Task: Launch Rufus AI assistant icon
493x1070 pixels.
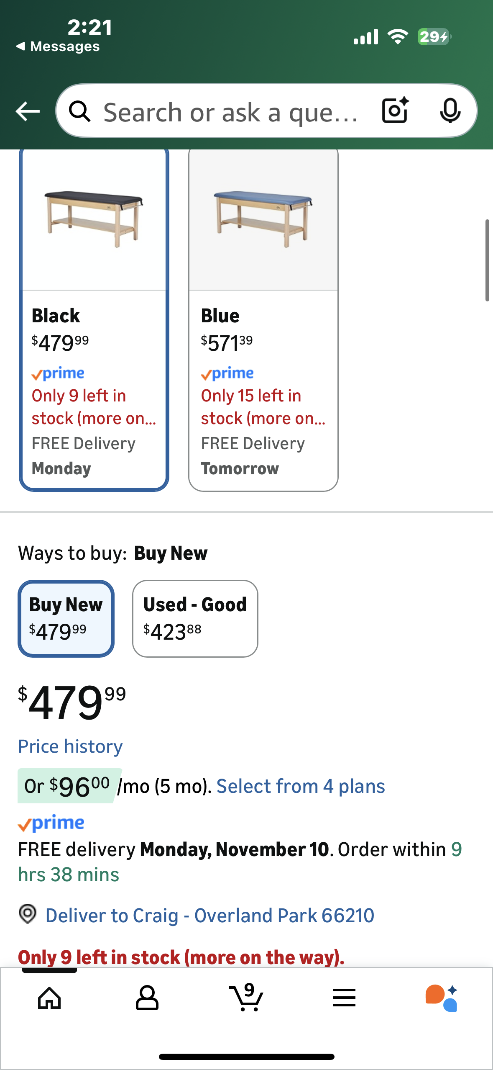Action: tap(442, 998)
